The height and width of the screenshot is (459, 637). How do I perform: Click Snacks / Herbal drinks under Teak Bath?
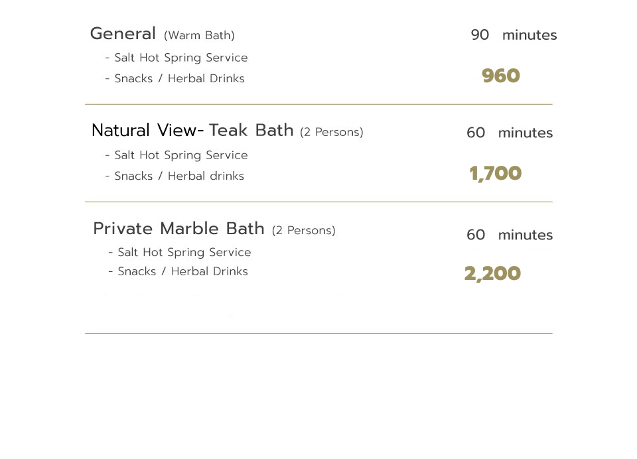(175, 176)
